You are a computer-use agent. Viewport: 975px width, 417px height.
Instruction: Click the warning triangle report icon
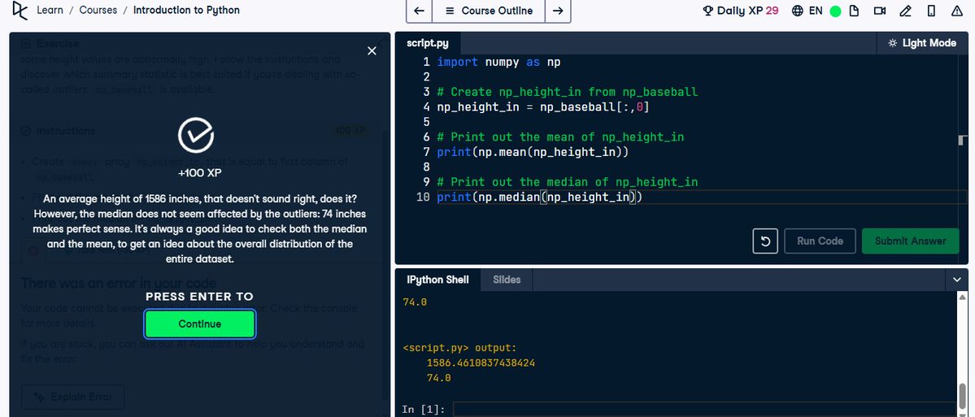957,11
